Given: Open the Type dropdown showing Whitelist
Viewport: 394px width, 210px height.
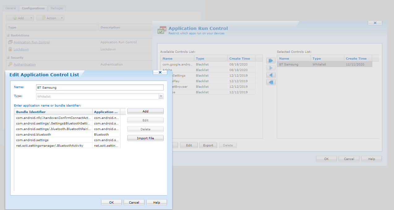Looking at the screenshot, I should (x=161, y=97).
